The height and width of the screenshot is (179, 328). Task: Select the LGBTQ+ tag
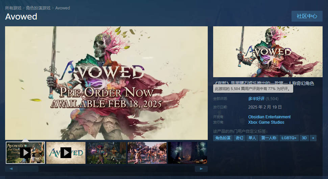(289, 138)
